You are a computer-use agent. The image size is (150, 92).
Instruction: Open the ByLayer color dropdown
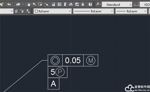click(52, 11)
